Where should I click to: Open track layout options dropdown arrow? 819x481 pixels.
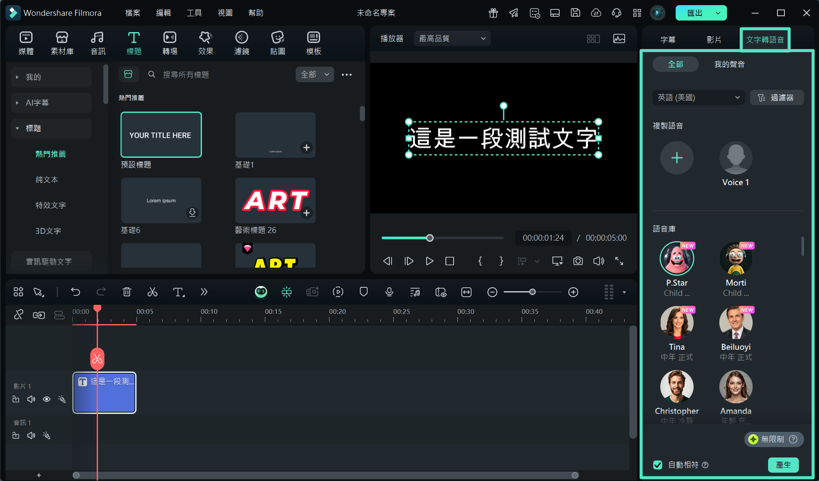tap(624, 292)
